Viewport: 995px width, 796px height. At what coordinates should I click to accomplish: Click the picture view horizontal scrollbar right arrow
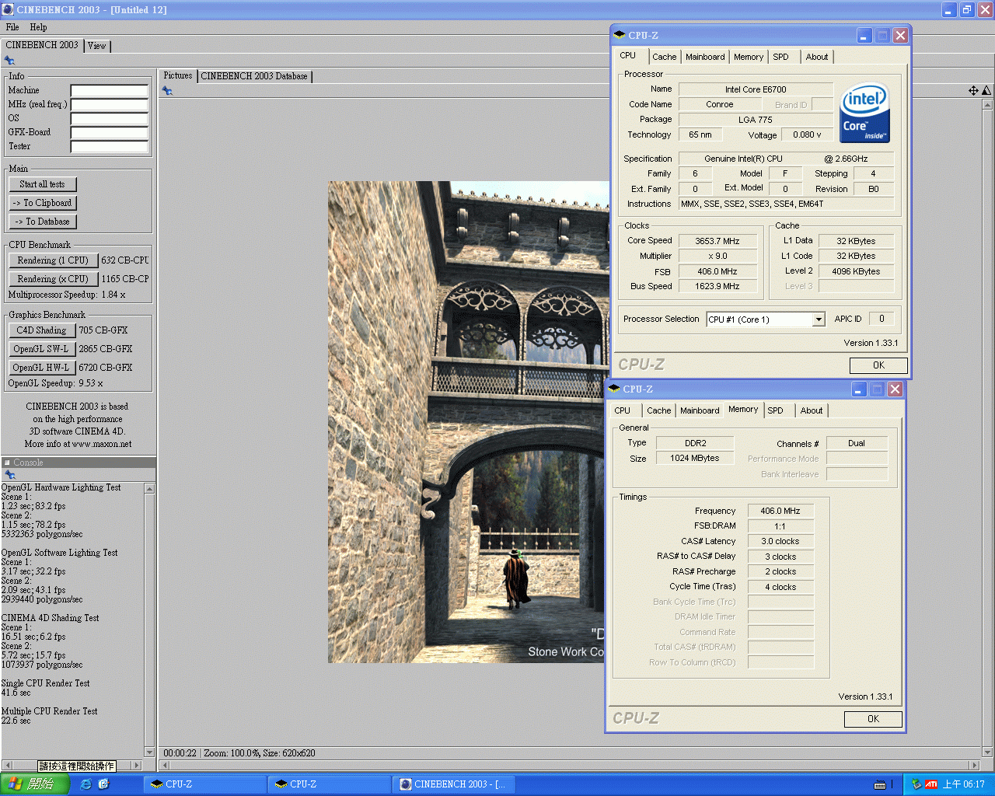tap(975, 765)
